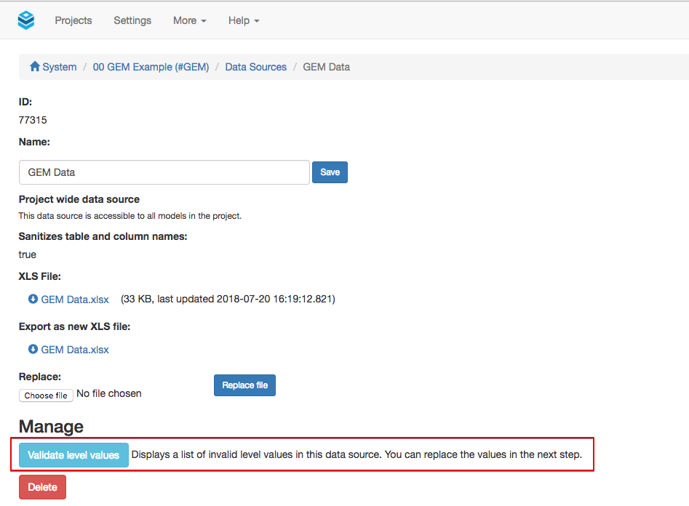
Task: Click the GEM Data breadcrumb item
Action: [326, 67]
